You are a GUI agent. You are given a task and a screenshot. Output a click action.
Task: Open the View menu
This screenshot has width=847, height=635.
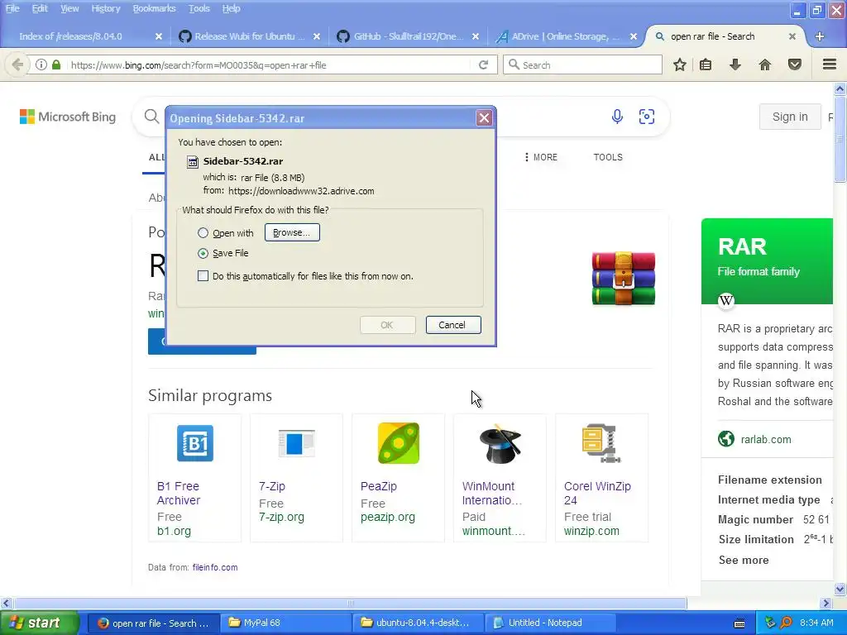coord(69,8)
